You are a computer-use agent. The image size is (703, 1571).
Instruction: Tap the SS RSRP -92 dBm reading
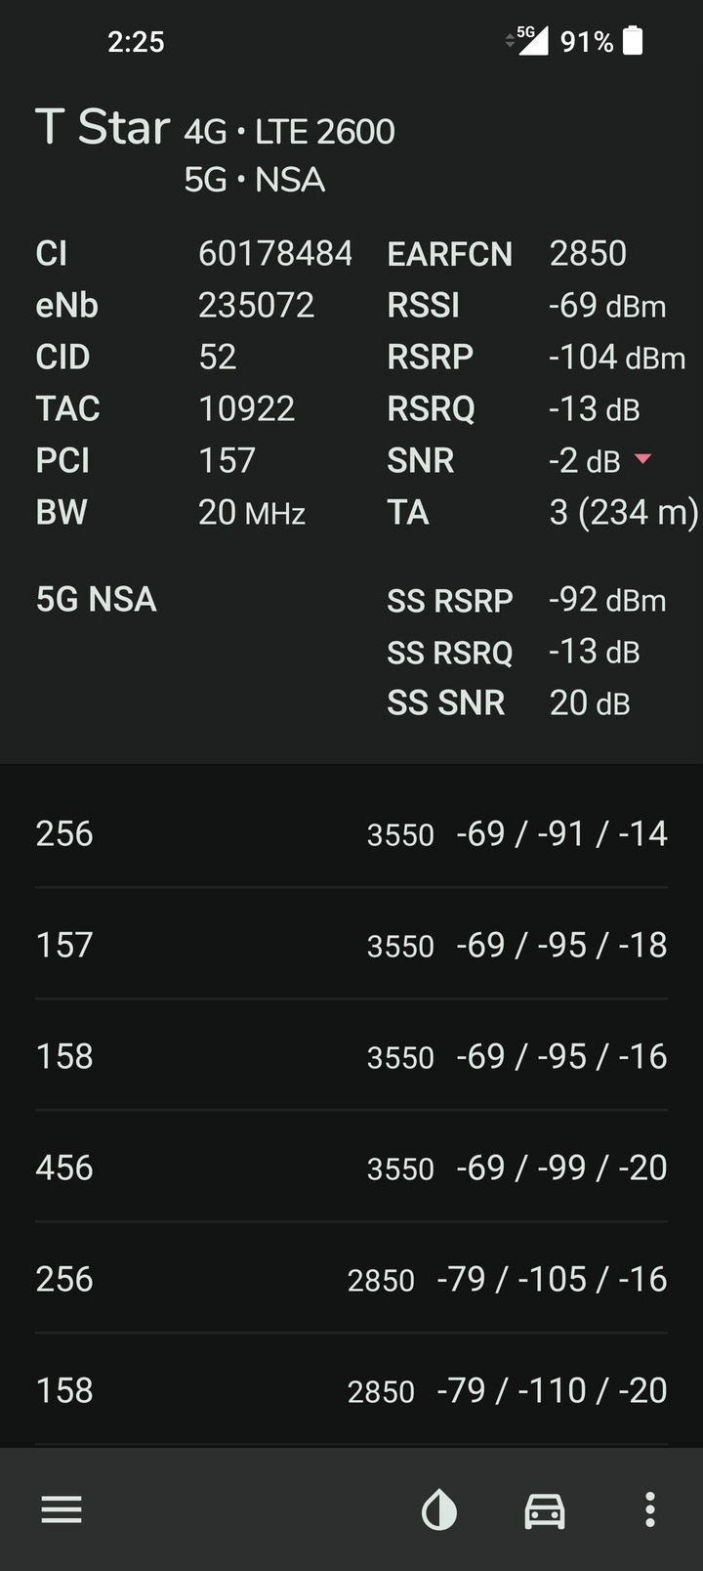(607, 599)
